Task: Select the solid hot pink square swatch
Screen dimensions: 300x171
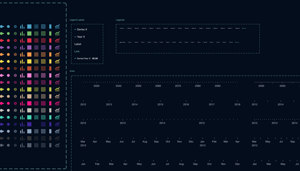Action: tap(29, 103)
